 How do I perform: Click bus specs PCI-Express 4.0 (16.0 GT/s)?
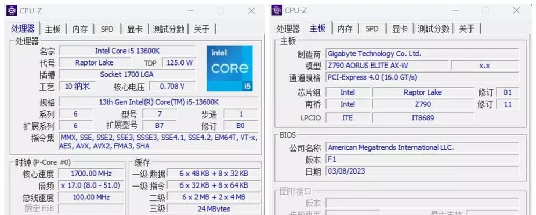click(422, 77)
